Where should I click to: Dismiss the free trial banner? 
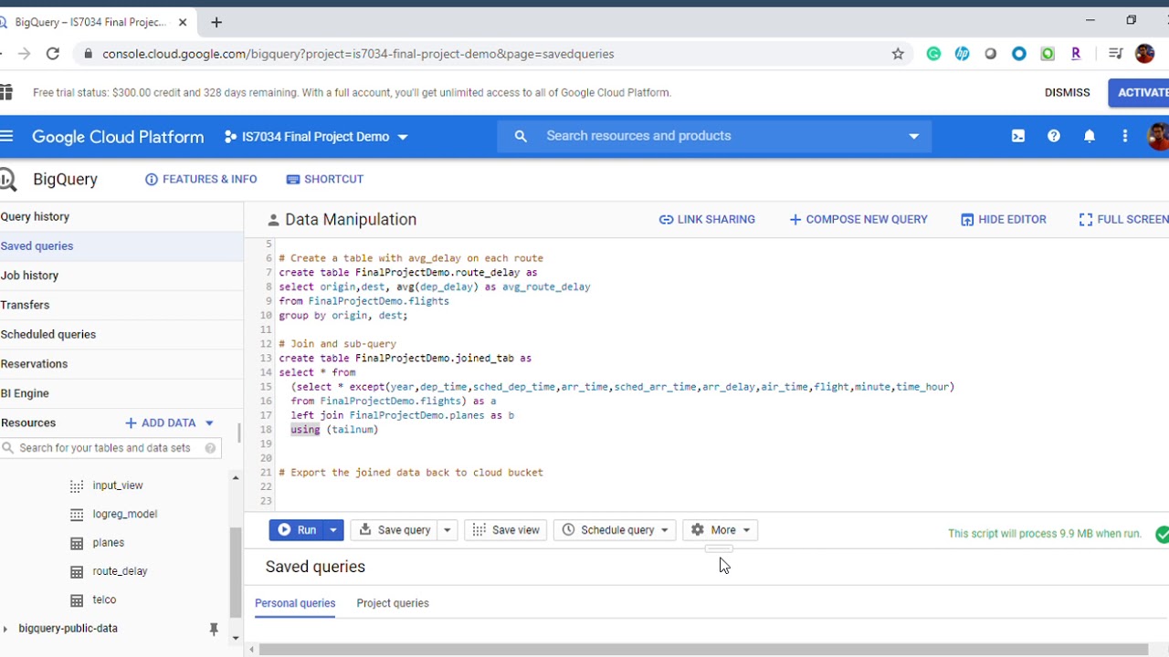click(x=1068, y=93)
